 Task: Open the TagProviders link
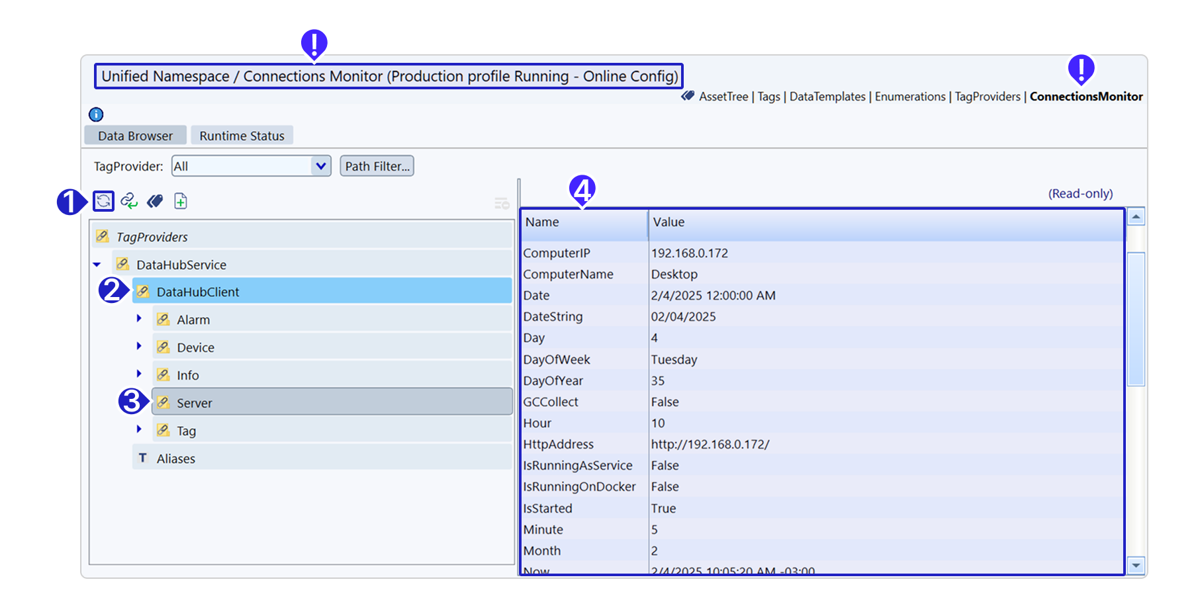point(987,97)
